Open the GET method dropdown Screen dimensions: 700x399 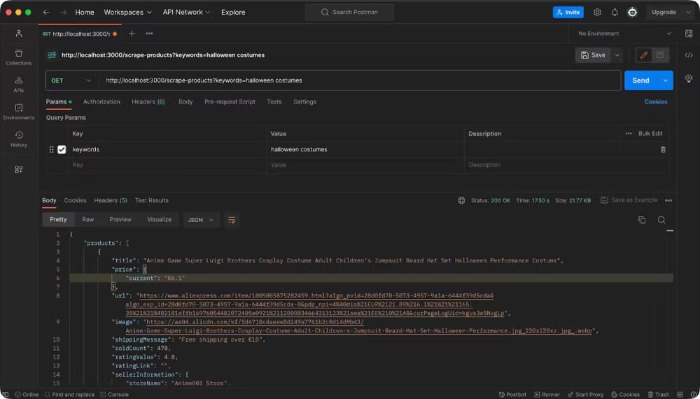71,80
